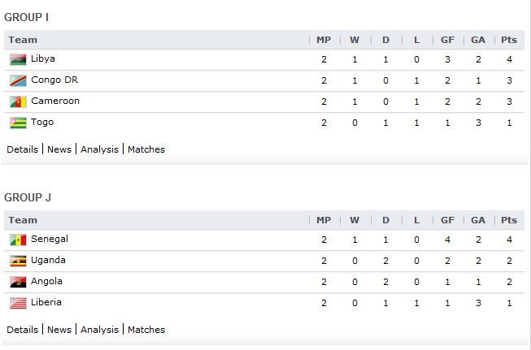Open Analysis under Group J
The height and width of the screenshot is (350, 531).
click(99, 330)
